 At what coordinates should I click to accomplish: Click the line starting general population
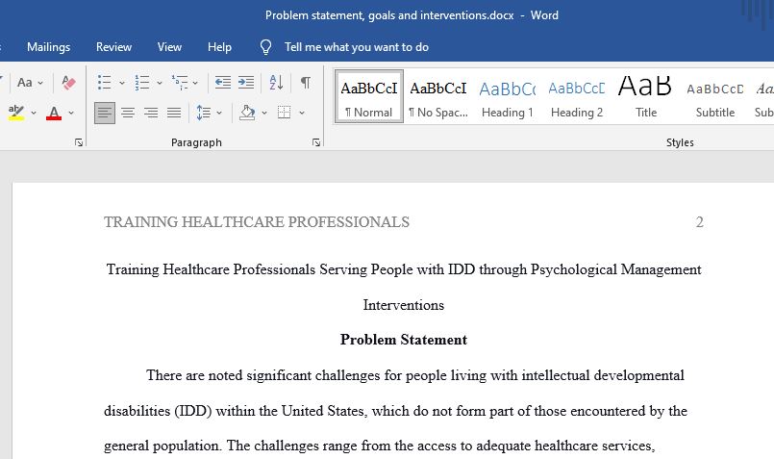pyautogui.click(x=379, y=446)
